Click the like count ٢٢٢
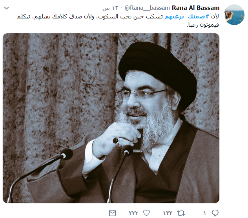This screenshot has height=218, width=248. [x=133, y=213]
